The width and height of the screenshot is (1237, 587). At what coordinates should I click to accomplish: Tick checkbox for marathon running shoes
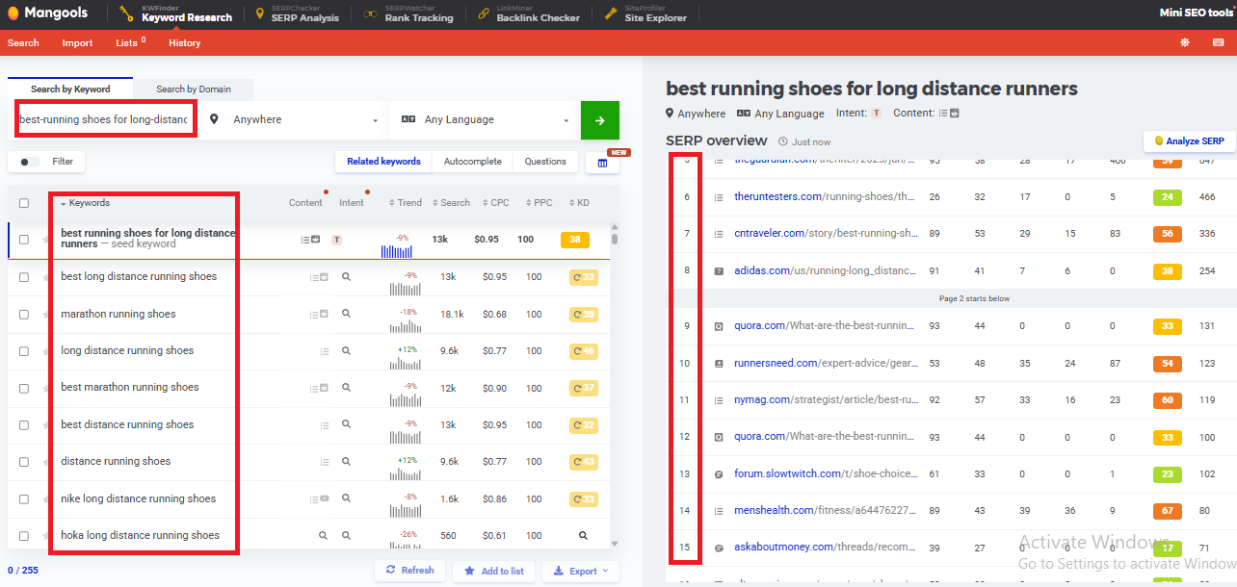point(24,315)
